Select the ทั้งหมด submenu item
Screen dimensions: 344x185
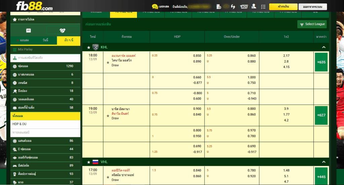click(x=45, y=116)
